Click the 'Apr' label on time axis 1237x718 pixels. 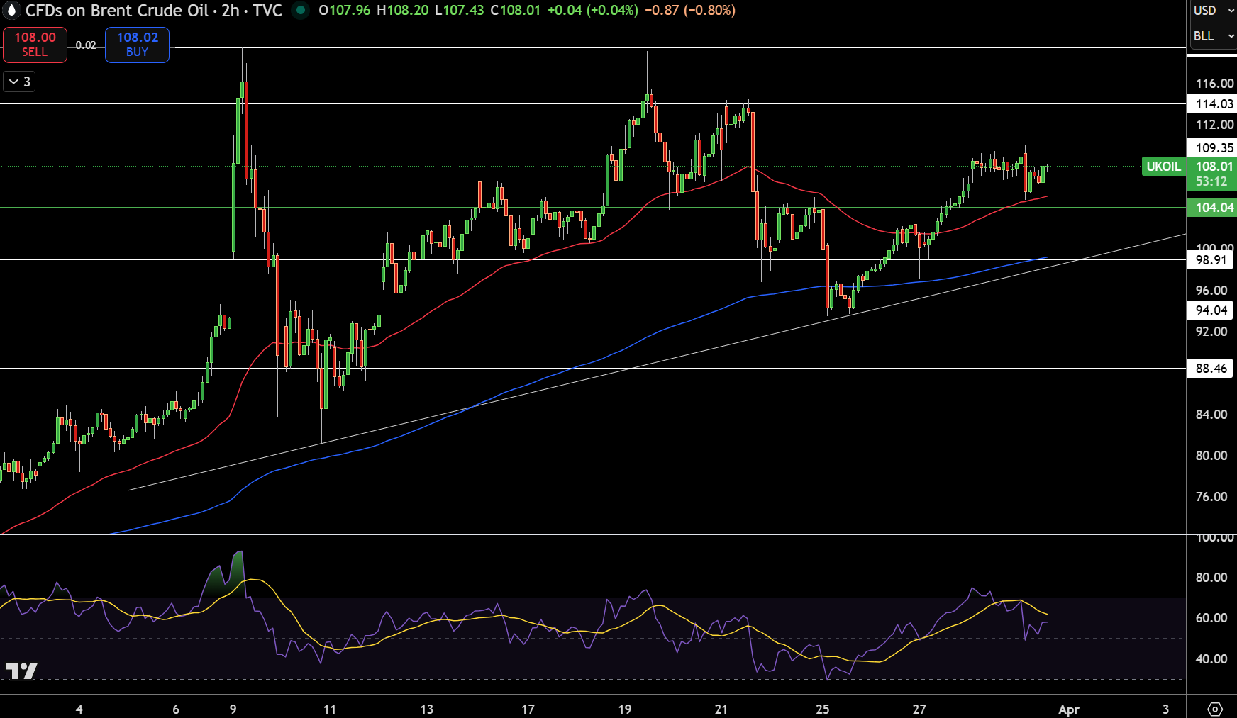click(x=1069, y=709)
